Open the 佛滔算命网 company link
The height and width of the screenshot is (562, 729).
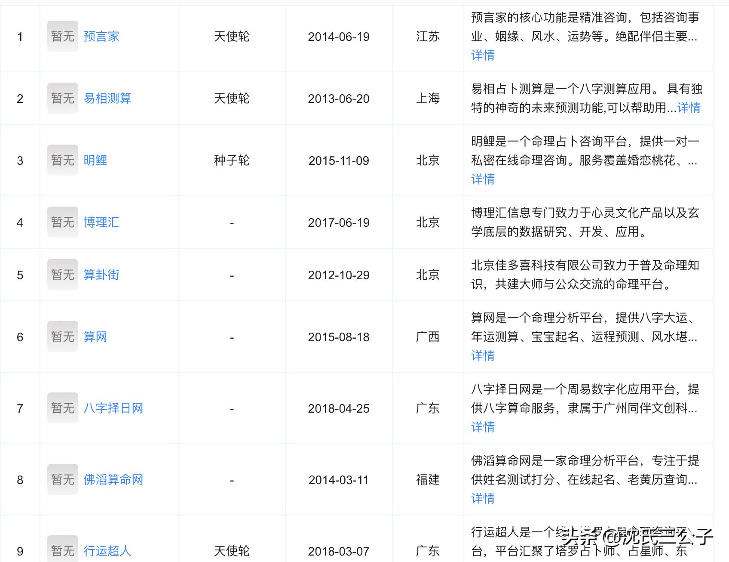click(x=114, y=480)
